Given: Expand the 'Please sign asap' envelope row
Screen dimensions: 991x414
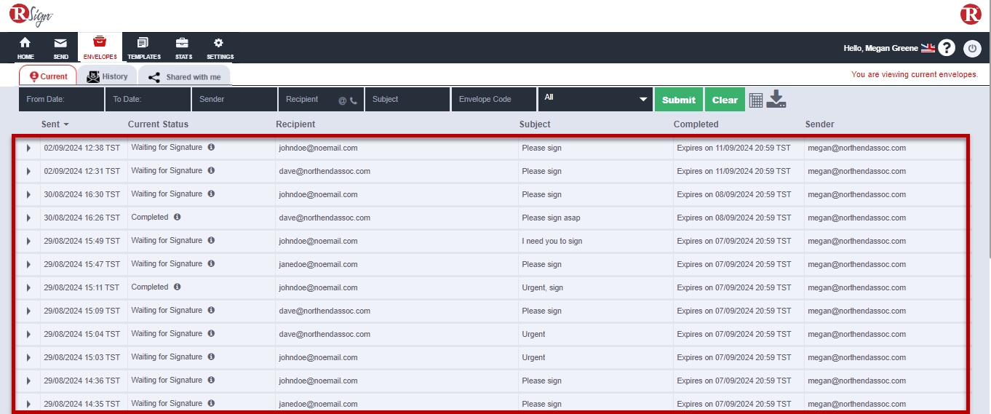Looking at the screenshot, I should tap(29, 218).
